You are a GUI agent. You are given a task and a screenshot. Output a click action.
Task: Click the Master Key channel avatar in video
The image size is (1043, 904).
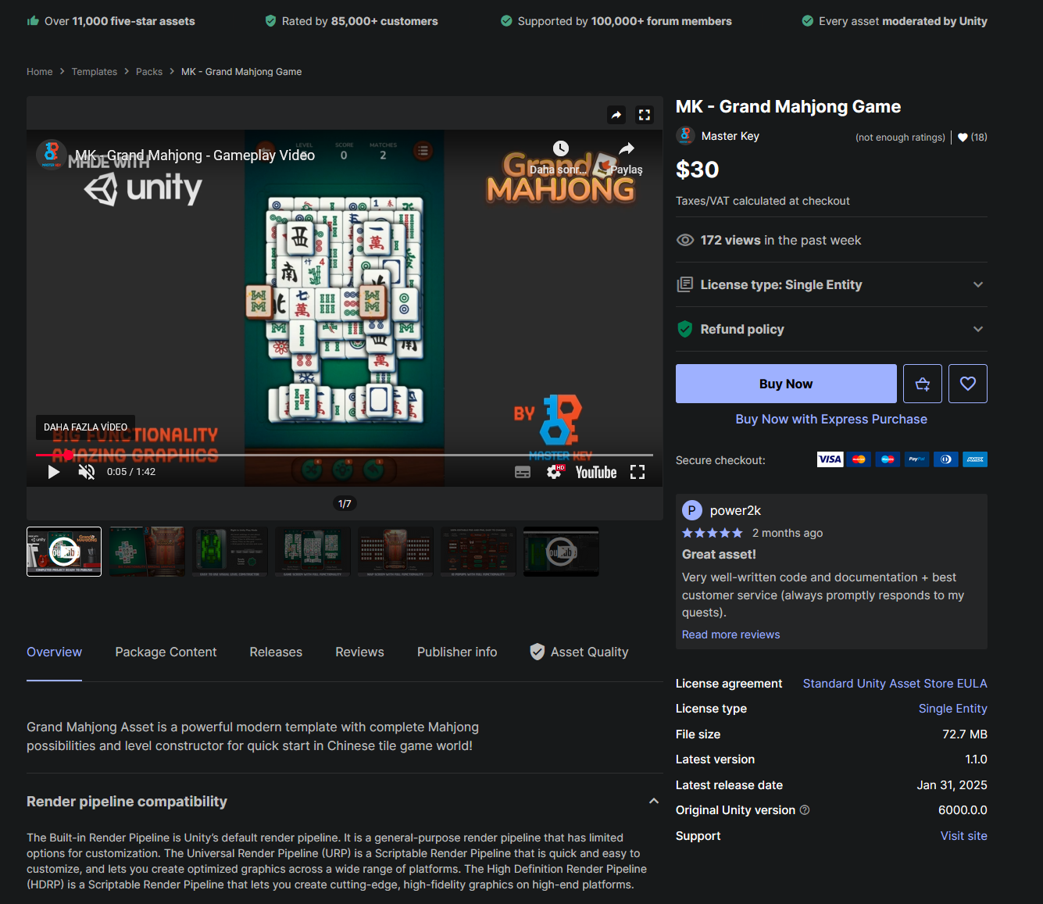[x=52, y=154]
